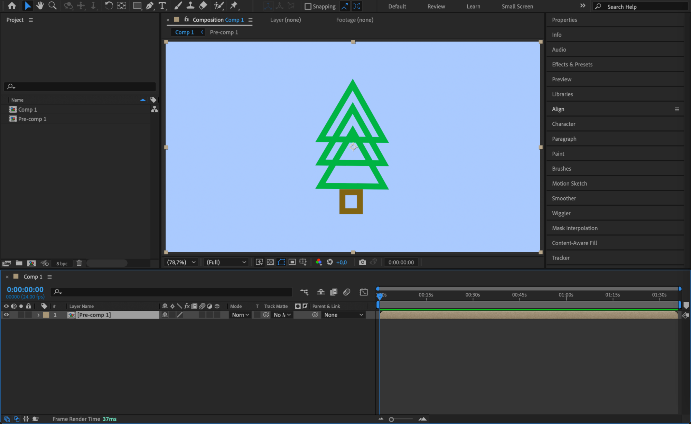This screenshot has height=424, width=691.
Task: Select the Type tool
Action: point(162,6)
